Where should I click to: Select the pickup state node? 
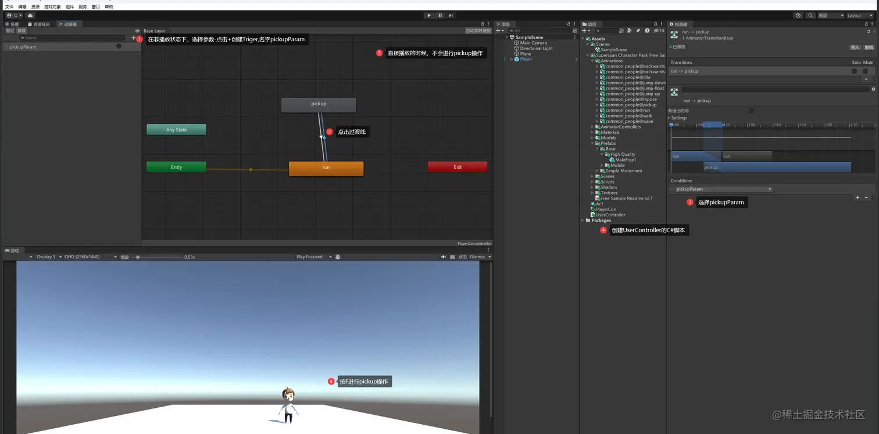pyautogui.click(x=319, y=105)
